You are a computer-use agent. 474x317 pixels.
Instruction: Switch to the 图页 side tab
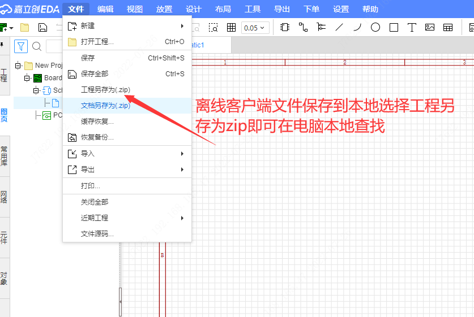[4, 115]
